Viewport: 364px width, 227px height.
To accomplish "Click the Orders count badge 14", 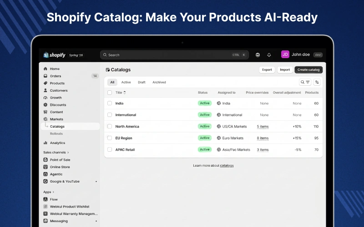I will pyautogui.click(x=95, y=76).
